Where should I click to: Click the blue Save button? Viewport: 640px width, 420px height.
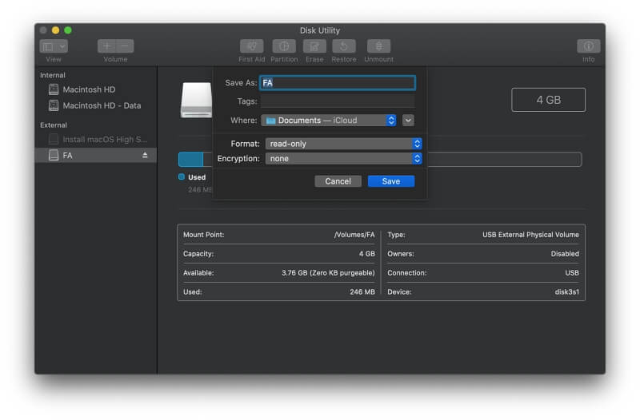(x=391, y=181)
